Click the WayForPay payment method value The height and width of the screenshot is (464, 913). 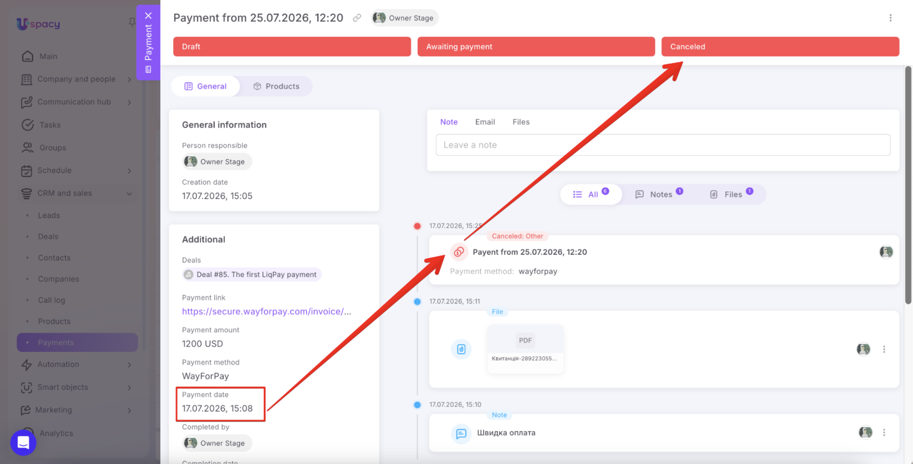(205, 376)
